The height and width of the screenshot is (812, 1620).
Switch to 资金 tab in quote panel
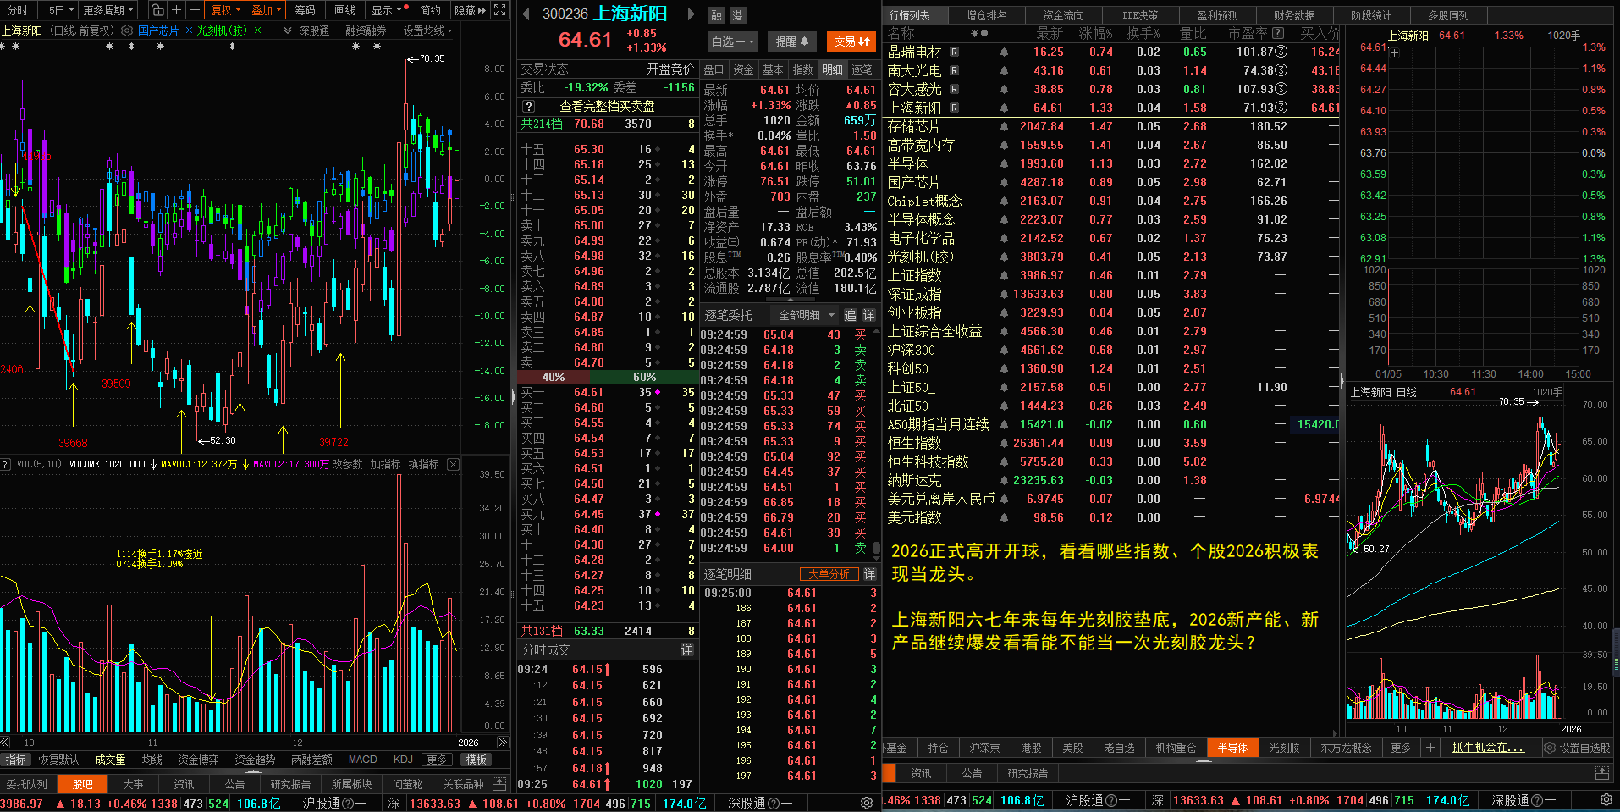[x=743, y=69]
